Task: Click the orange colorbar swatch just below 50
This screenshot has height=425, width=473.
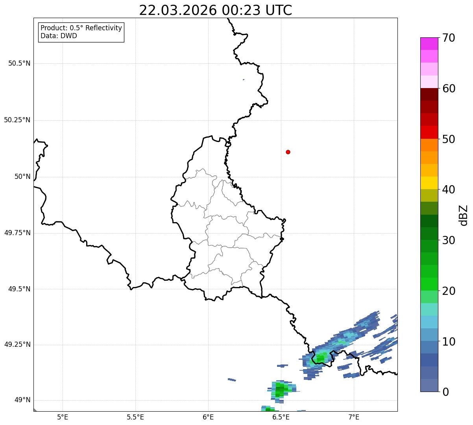Action: pos(429,145)
